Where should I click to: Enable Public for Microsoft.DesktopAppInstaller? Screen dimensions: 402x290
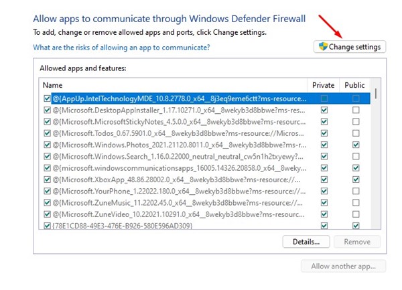click(x=356, y=110)
